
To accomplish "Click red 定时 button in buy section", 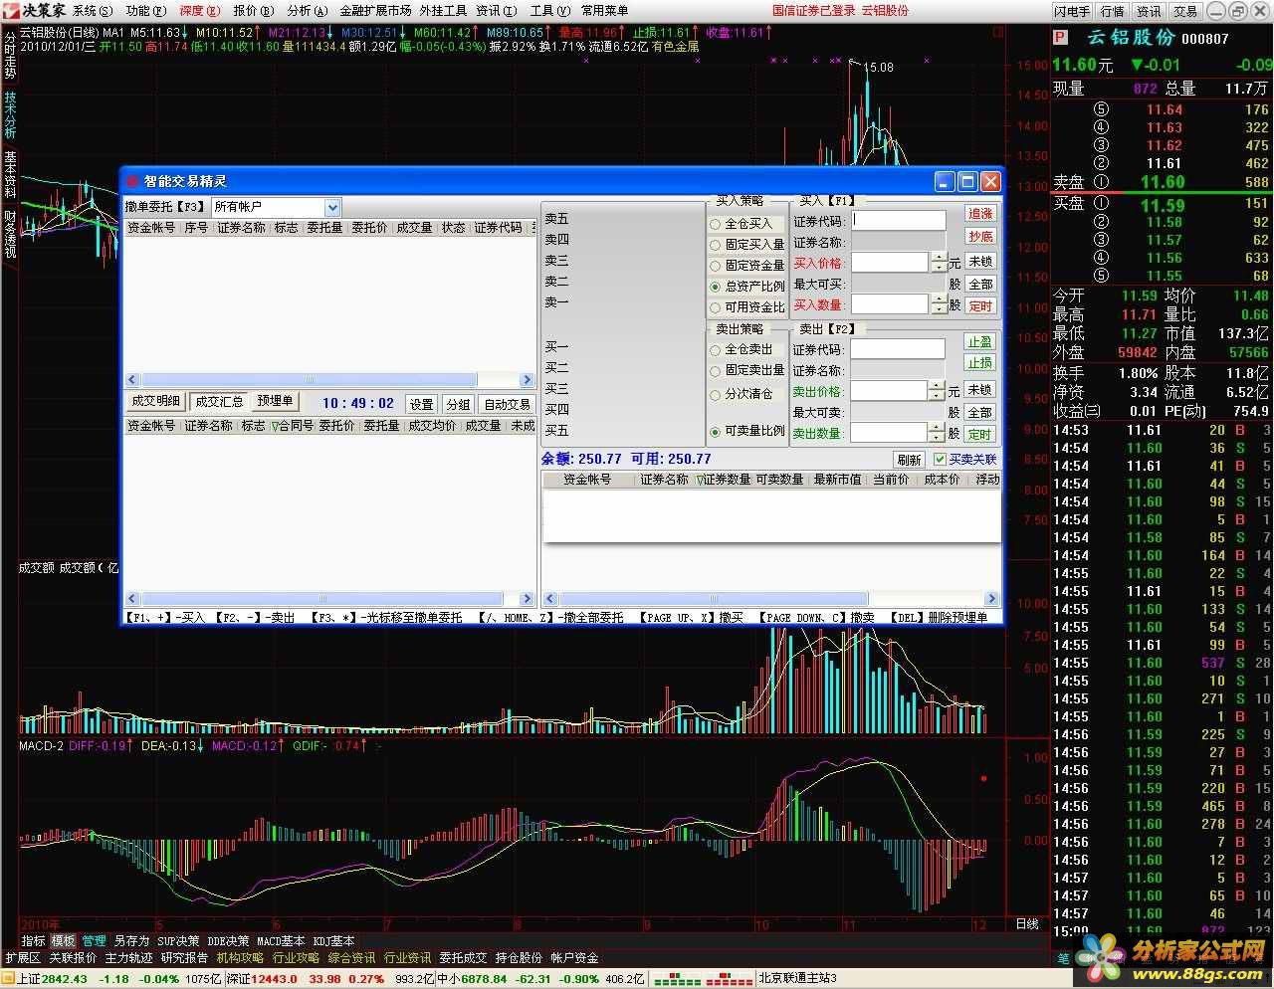I will [x=980, y=306].
